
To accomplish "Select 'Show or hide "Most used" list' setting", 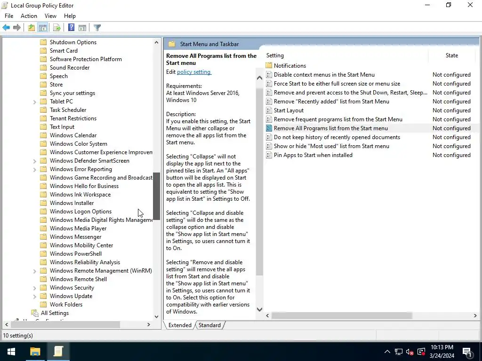I will point(331,146).
